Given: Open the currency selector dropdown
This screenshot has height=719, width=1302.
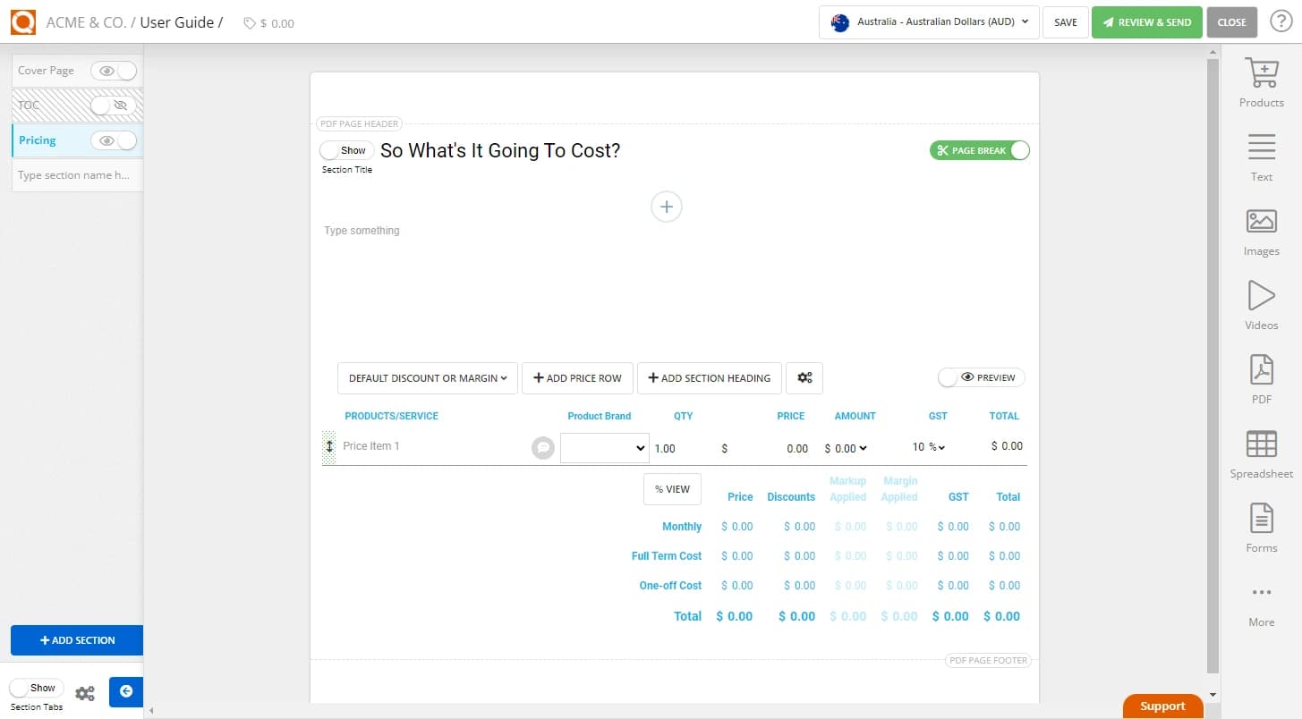Looking at the screenshot, I should [x=928, y=22].
